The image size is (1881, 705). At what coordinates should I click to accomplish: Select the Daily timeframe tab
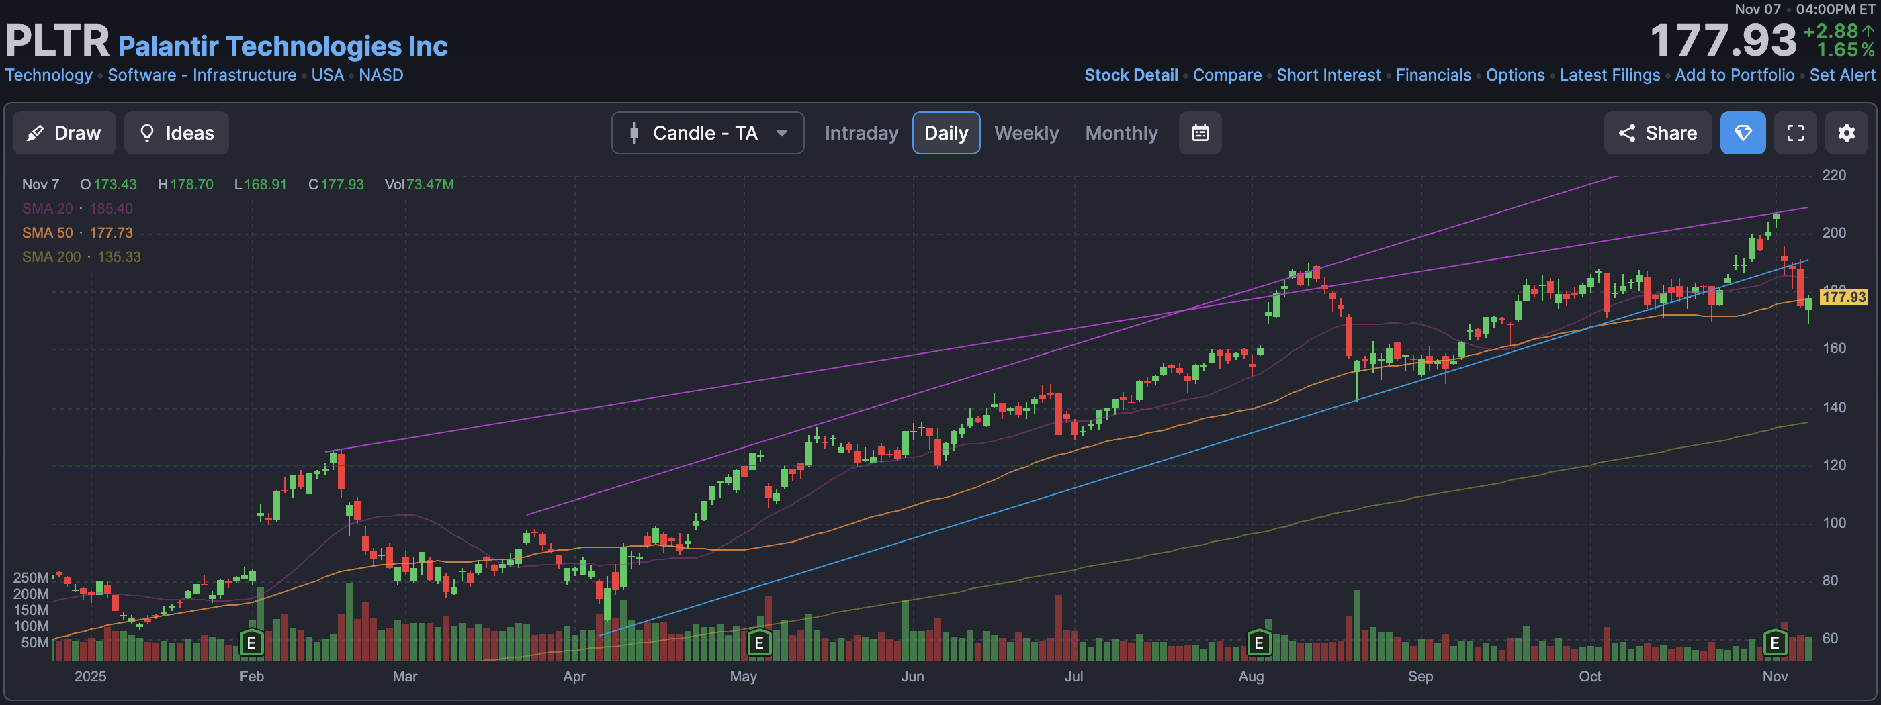coord(946,133)
